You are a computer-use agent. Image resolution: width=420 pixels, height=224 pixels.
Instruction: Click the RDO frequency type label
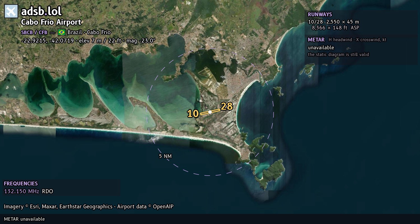pos(48,192)
